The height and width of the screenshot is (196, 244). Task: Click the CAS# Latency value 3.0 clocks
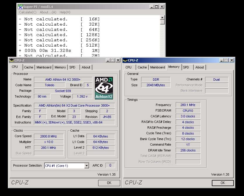188,116
